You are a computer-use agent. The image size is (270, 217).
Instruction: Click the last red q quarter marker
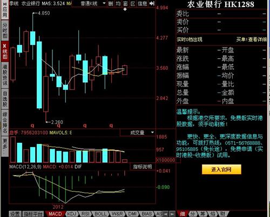pos(111,125)
